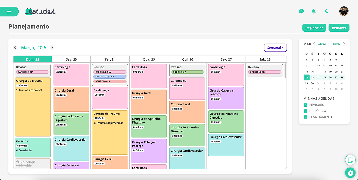The image size is (358, 180).
Task: Toggle the Histórico agenda checkbox
Action: click(x=305, y=111)
